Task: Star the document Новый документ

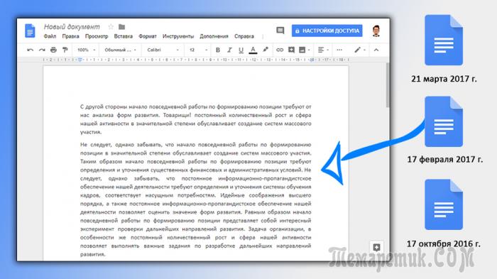Action: pyautogui.click(x=111, y=27)
